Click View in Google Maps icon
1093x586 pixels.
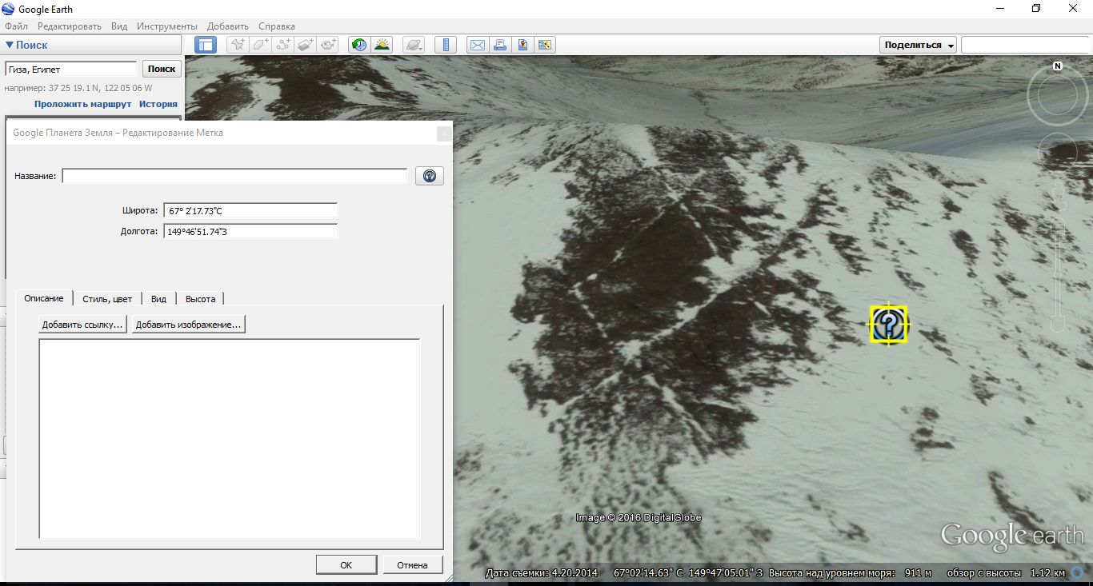pyautogui.click(x=545, y=45)
